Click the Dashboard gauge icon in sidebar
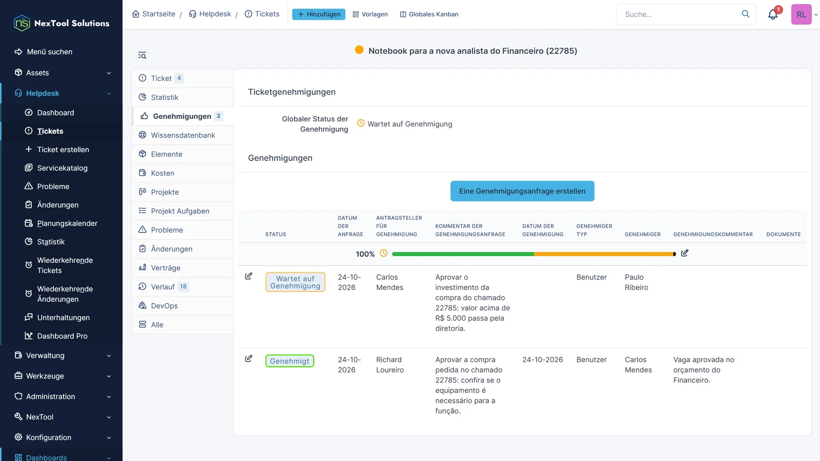 click(29, 113)
